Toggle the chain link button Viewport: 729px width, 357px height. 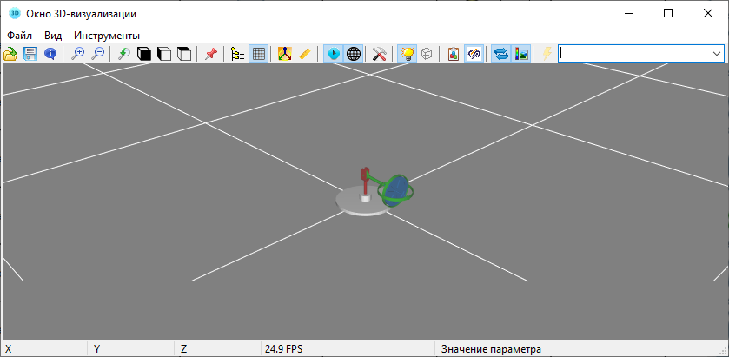pyautogui.click(x=474, y=54)
